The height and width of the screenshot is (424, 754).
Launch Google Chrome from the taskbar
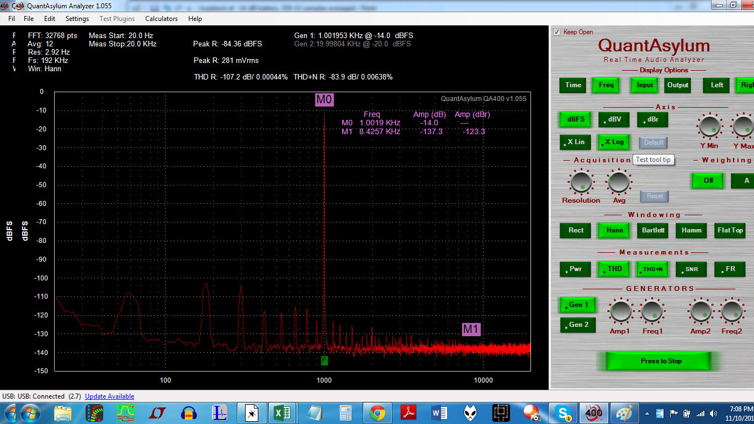[x=378, y=412]
